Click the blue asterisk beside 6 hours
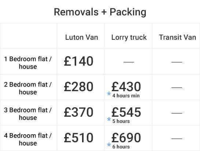The width and height of the screenshot is (200, 151). click(x=109, y=145)
